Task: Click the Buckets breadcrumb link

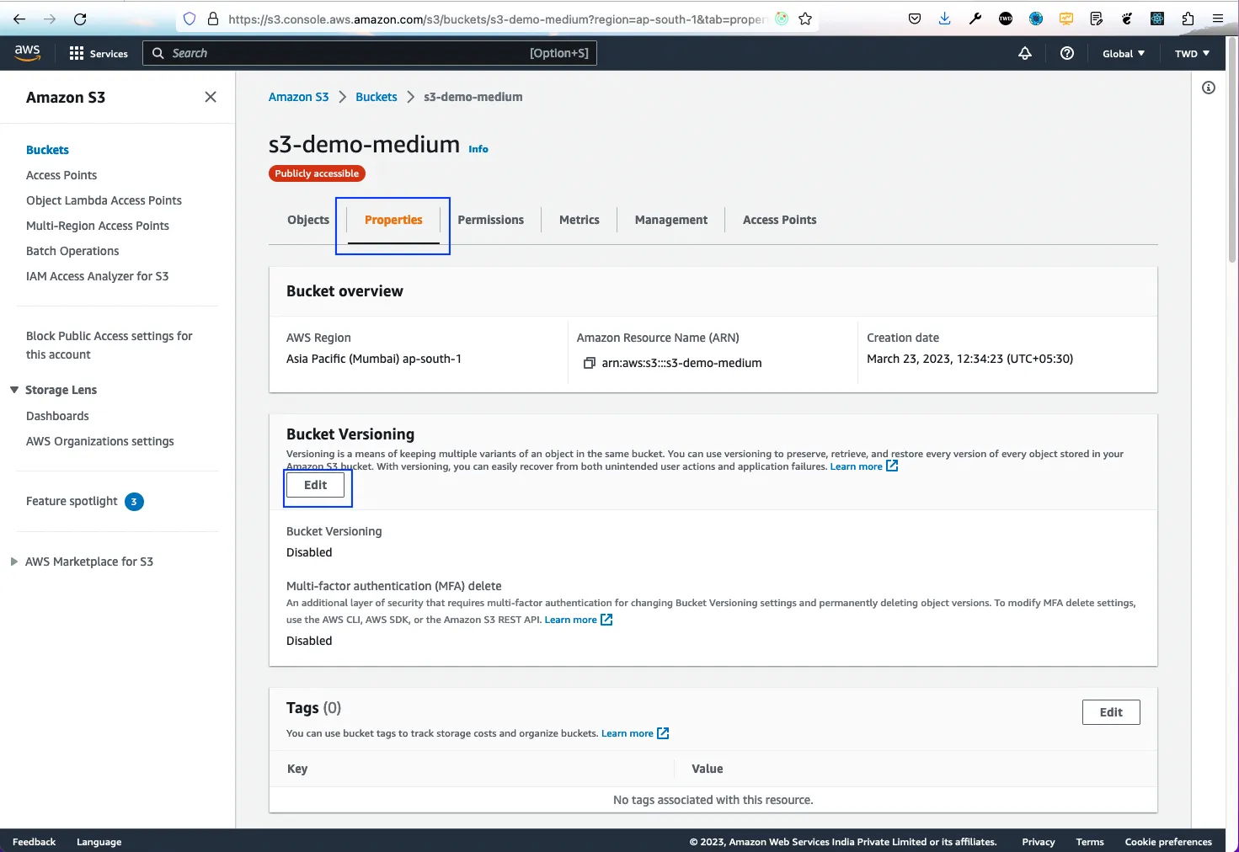Action: (376, 97)
